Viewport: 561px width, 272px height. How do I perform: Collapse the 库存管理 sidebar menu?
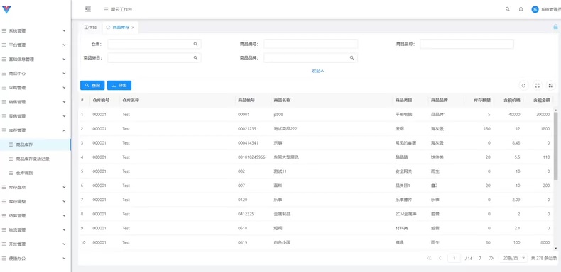pos(35,130)
